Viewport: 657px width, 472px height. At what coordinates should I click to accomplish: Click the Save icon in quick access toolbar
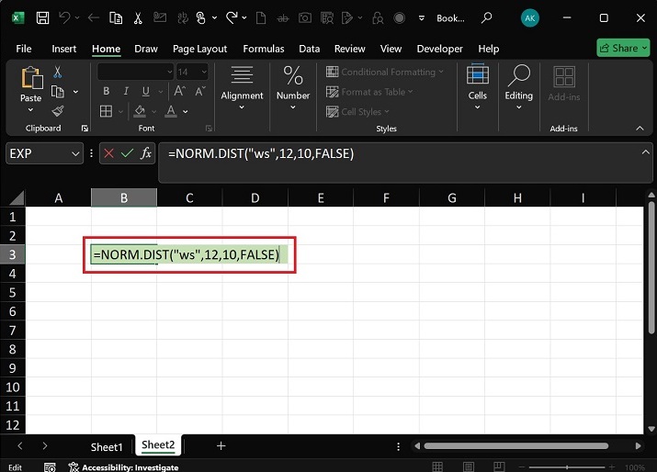pos(42,18)
